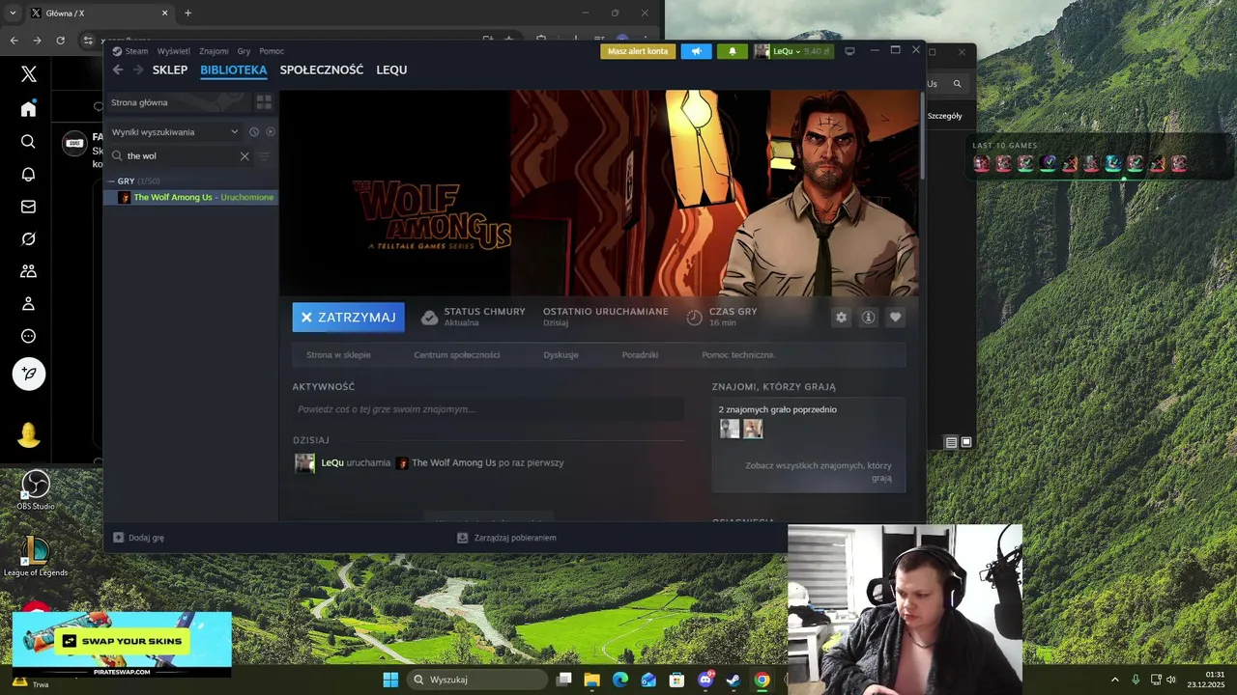Expand the 'Wyniki wyszukiwania' dropdown
This screenshot has height=695, width=1237.
[x=175, y=132]
